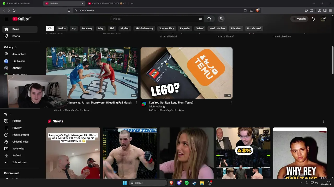Open the Brave playlist music note icon

tap(320, 10)
